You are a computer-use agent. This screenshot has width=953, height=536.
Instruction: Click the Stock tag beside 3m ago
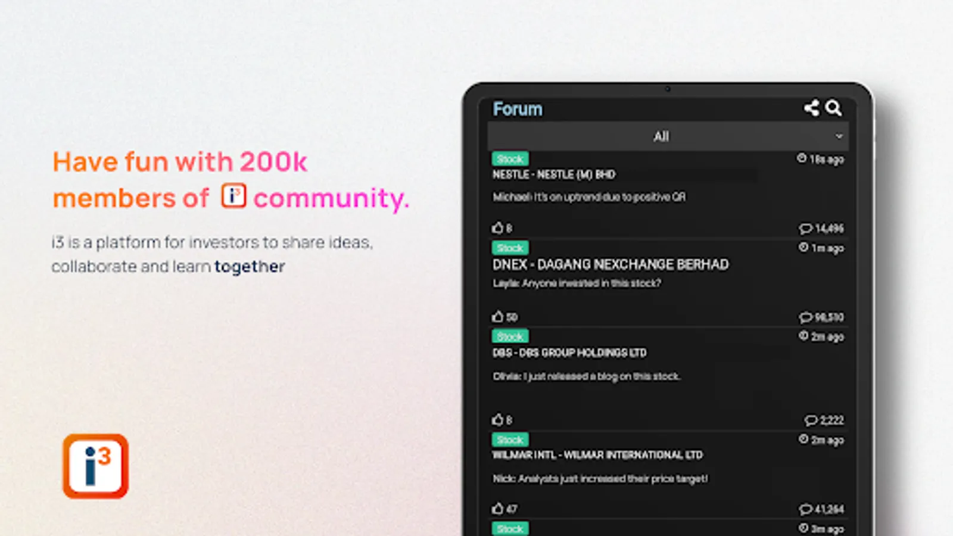pos(510,529)
